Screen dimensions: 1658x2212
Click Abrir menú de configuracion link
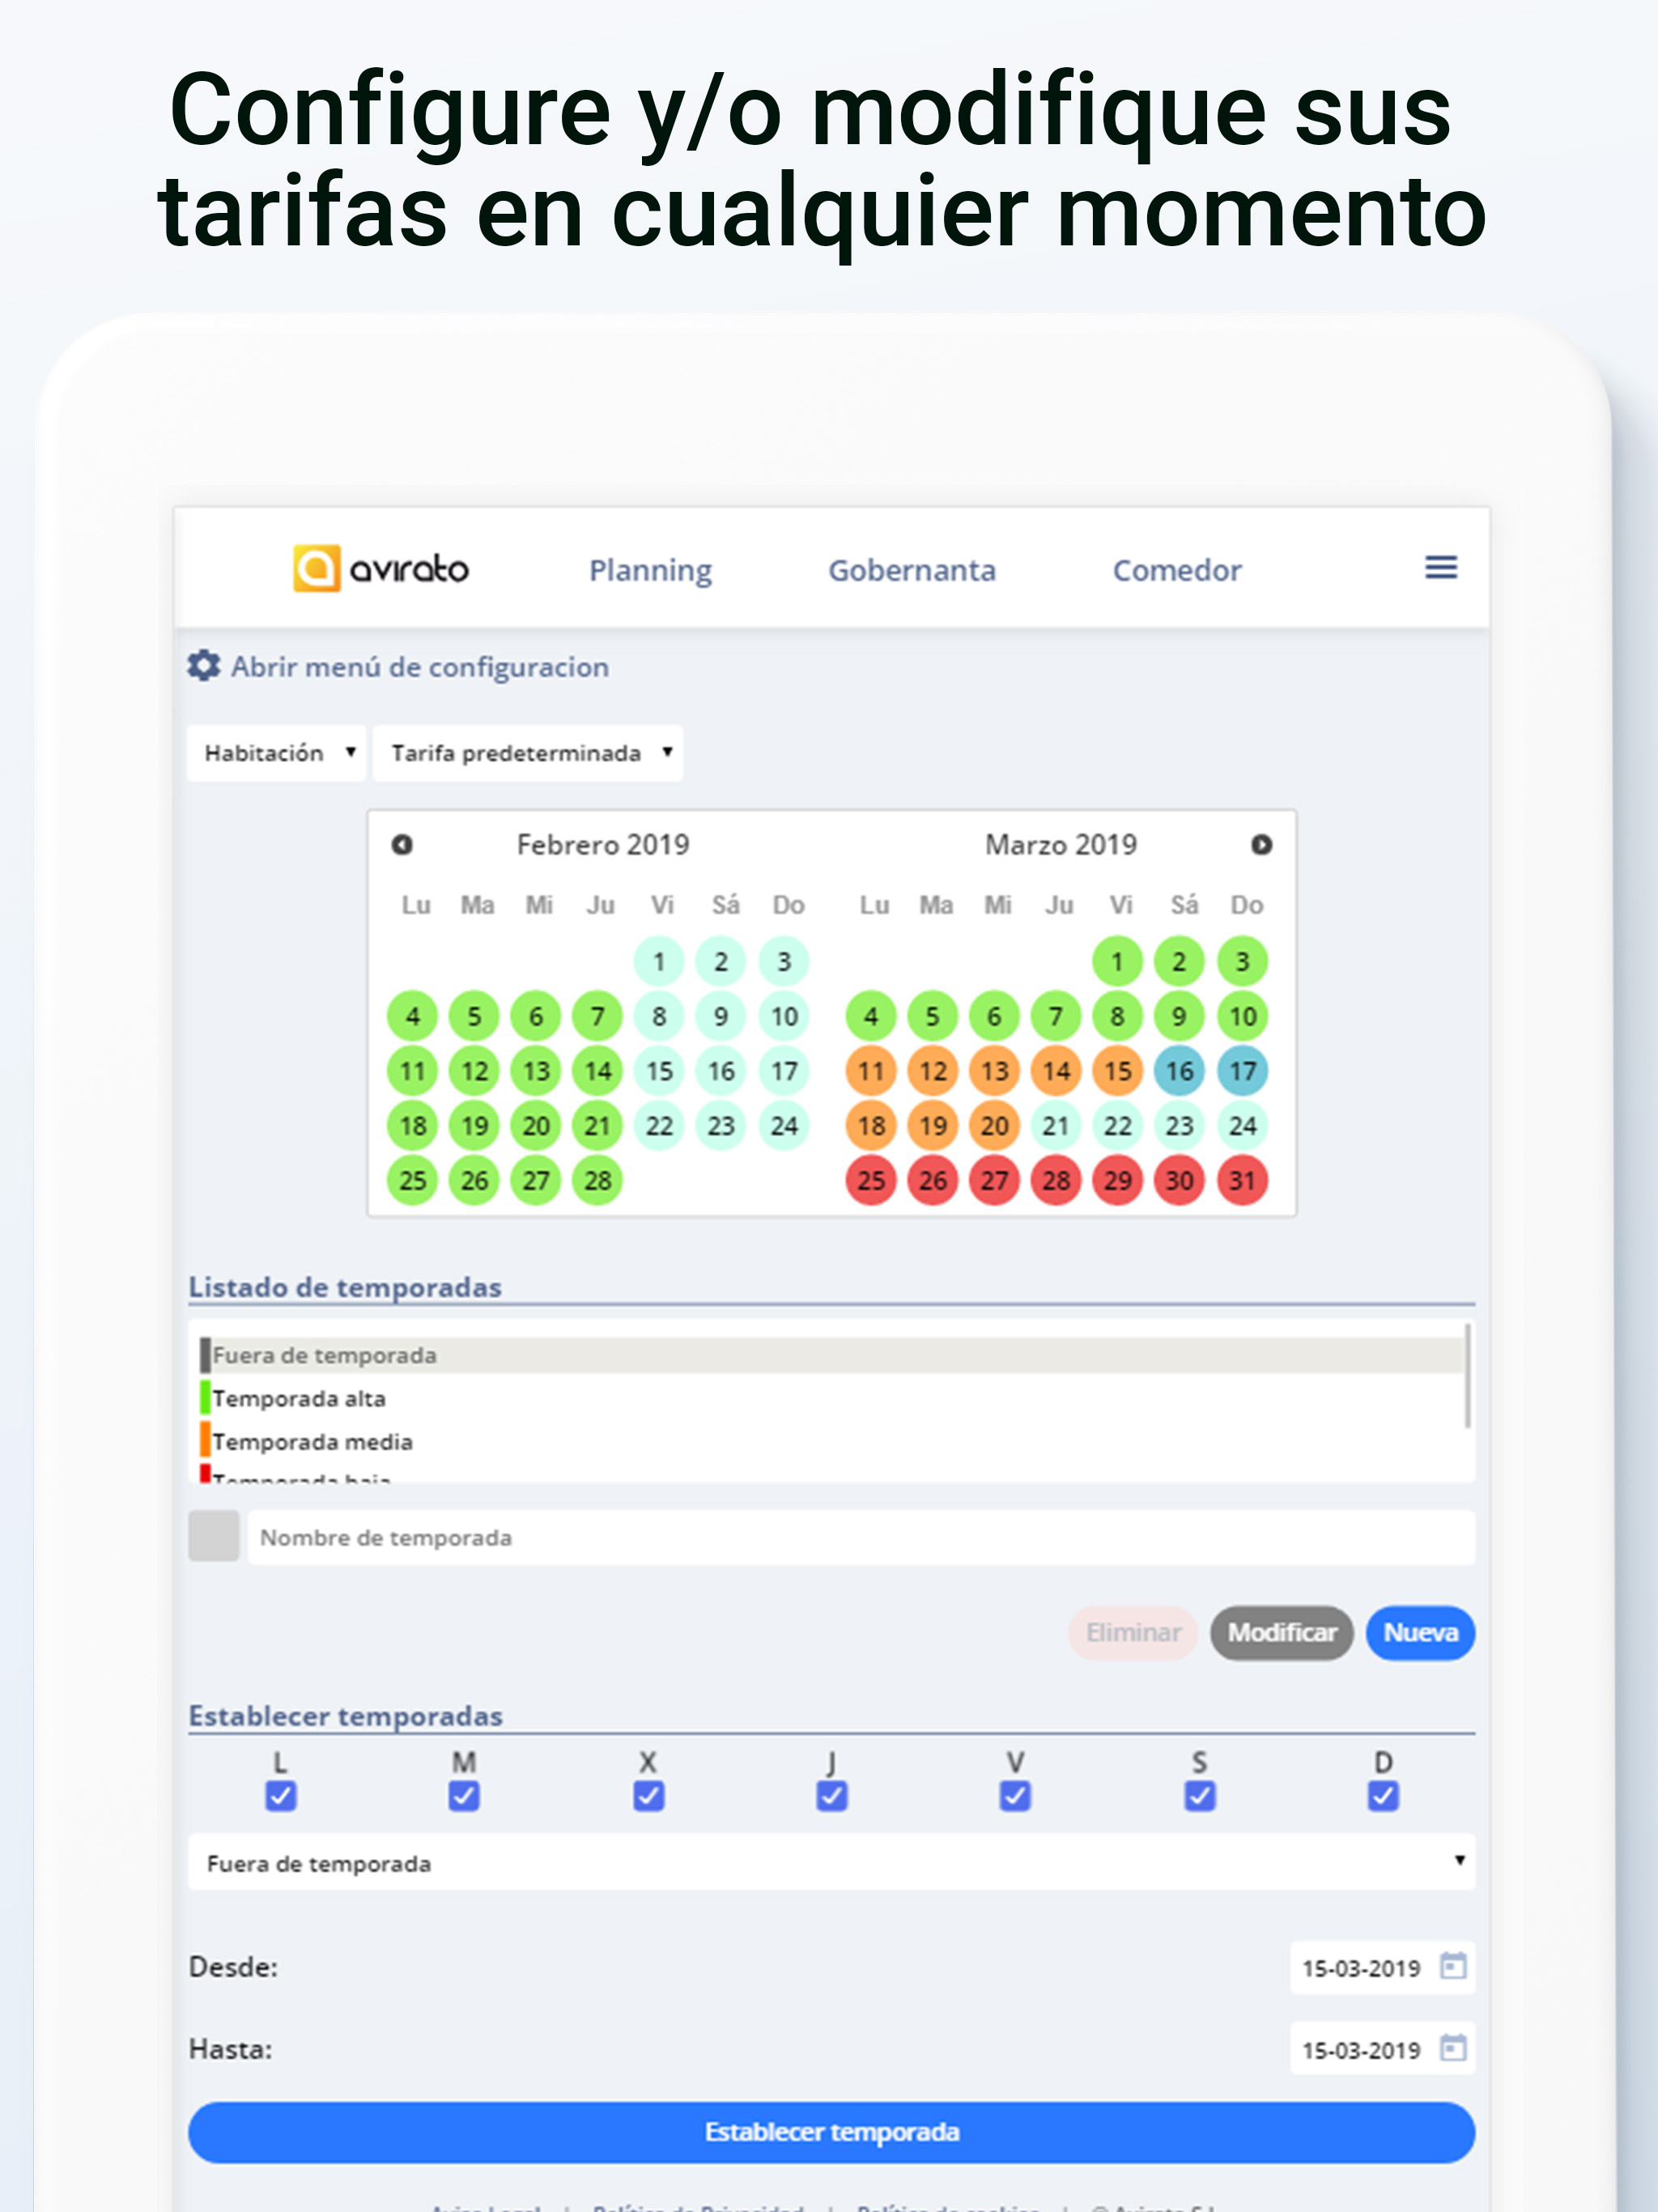point(420,667)
